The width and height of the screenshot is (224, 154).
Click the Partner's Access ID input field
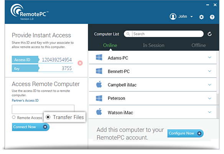pyautogui.click(x=43, y=109)
